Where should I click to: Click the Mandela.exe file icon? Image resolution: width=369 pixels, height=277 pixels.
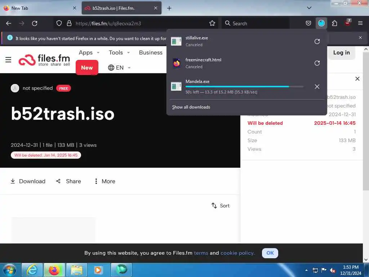pyautogui.click(x=176, y=86)
